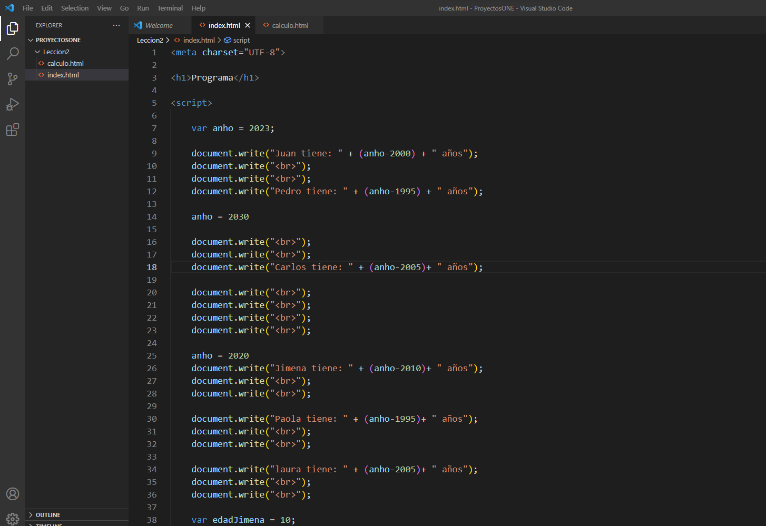
Task: Open the Selection menu
Action: point(75,8)
